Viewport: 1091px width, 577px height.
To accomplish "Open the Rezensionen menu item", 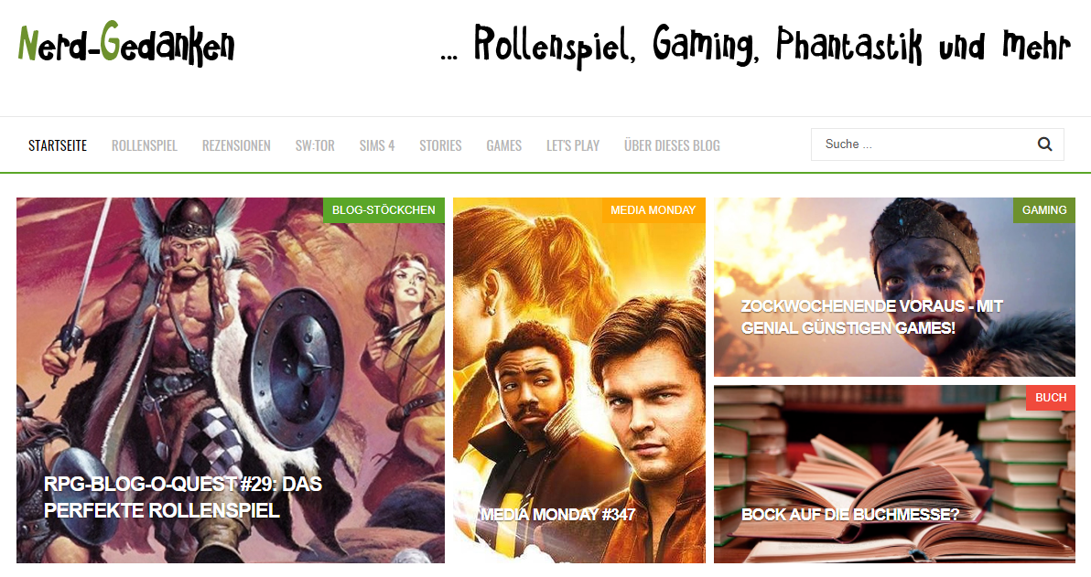I will tap(236, 145).
